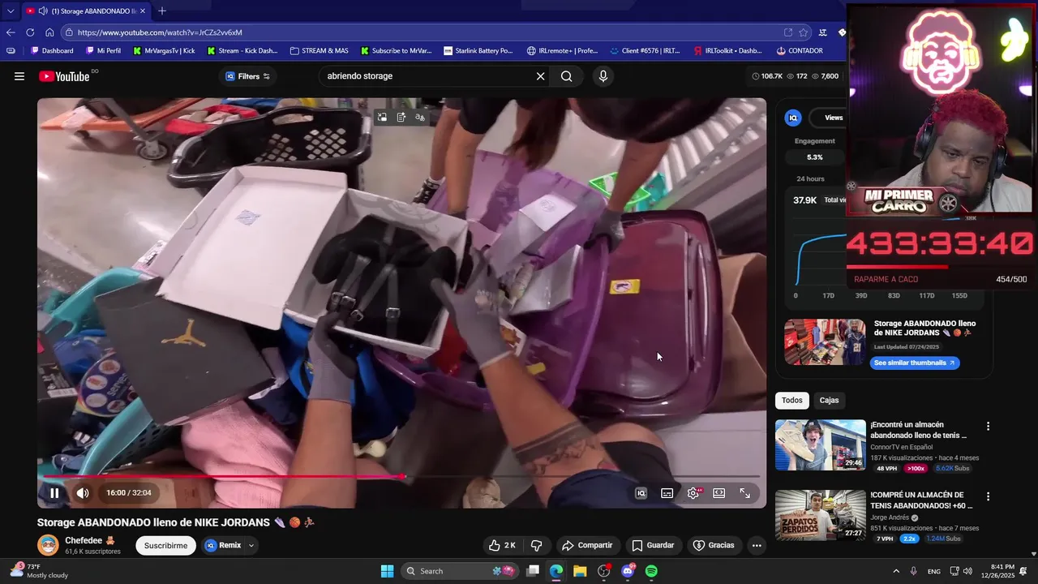Open the Mi Perfil bookmark

pos(103,50)
